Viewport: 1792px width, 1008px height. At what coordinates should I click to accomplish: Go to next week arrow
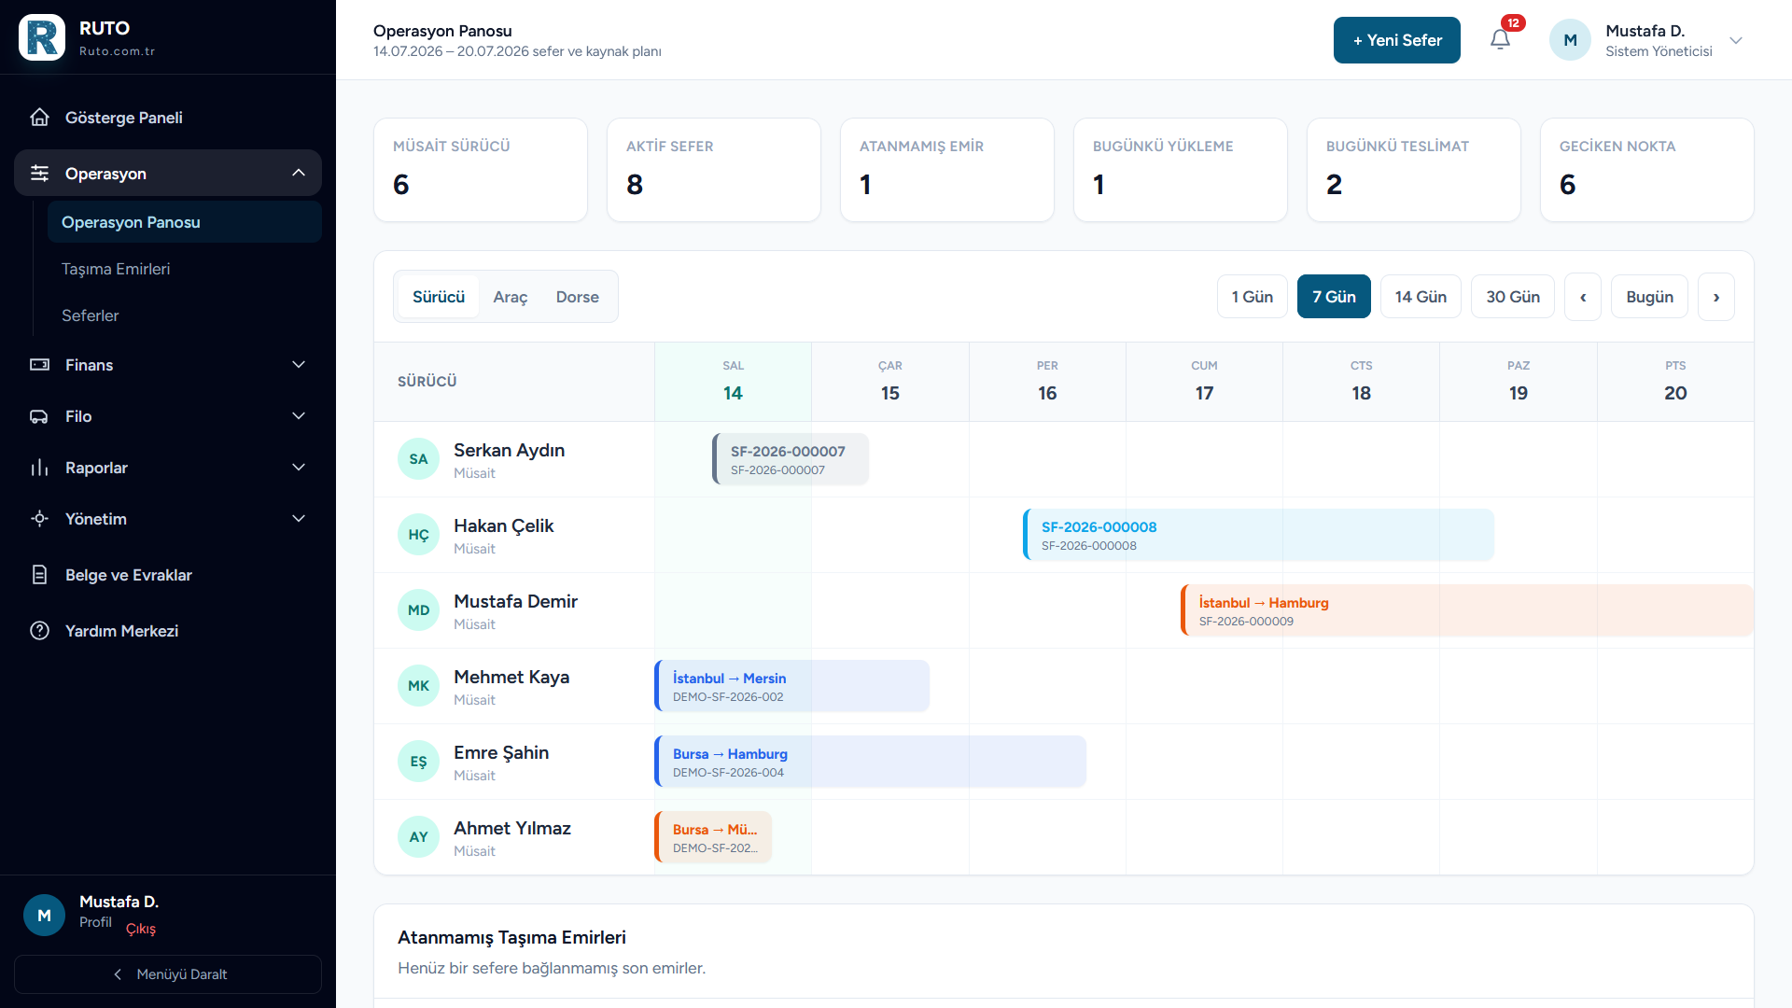tap(1716, 297)
